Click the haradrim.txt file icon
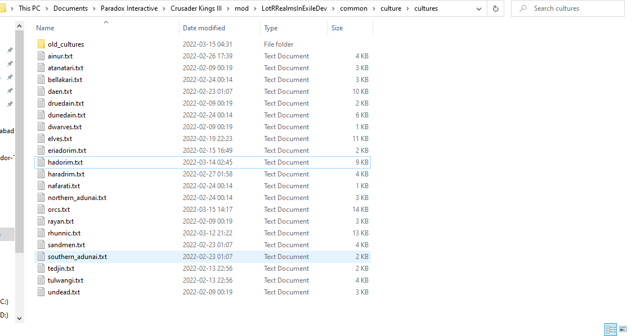The image size is (632, 336). pyautogui.click(x=41, y=174)
